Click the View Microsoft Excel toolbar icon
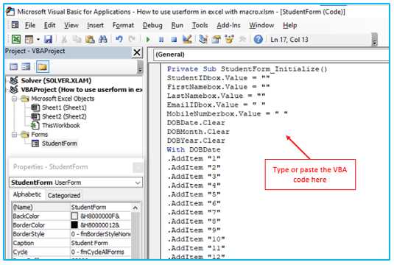Viewport: 394px width, 265px height. [16, 39]
